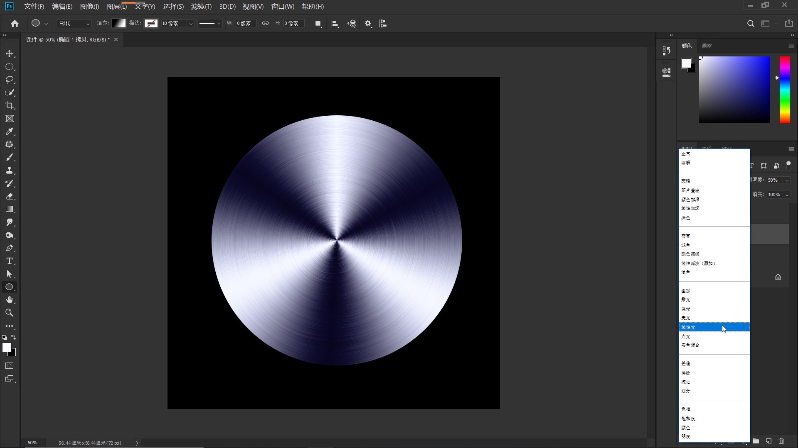Open the workspace switcher dropdown

tap(768, 24)
